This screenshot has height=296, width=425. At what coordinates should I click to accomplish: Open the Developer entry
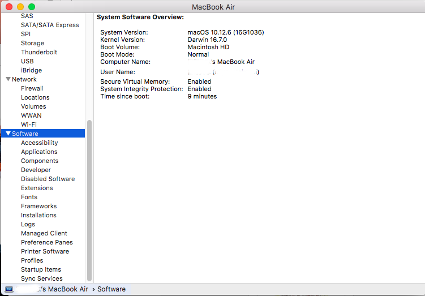36,170
